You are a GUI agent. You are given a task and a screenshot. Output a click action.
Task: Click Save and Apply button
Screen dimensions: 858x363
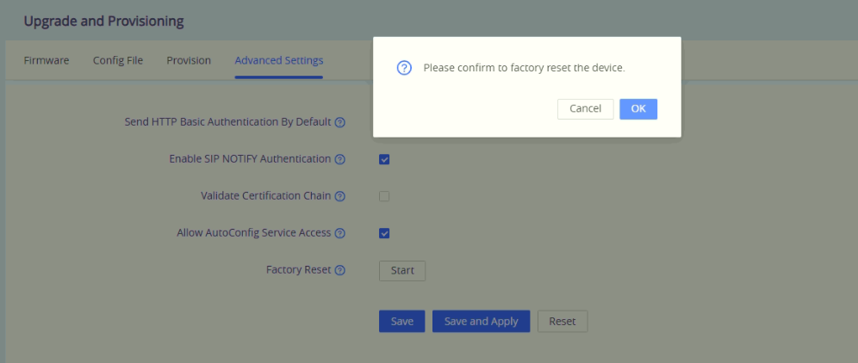(481, 322)
